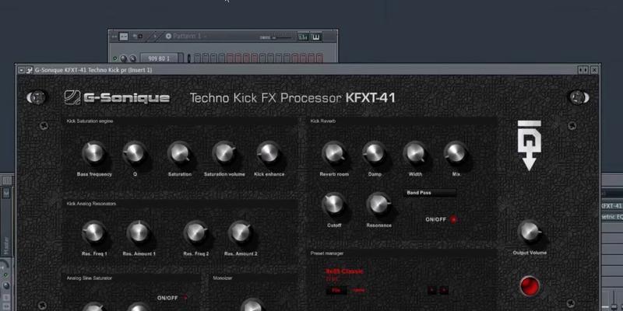Screen dimensions: 623x311
Task: Click the Output Volume knob
Action: pyautogui.click(x=530, y=232)
